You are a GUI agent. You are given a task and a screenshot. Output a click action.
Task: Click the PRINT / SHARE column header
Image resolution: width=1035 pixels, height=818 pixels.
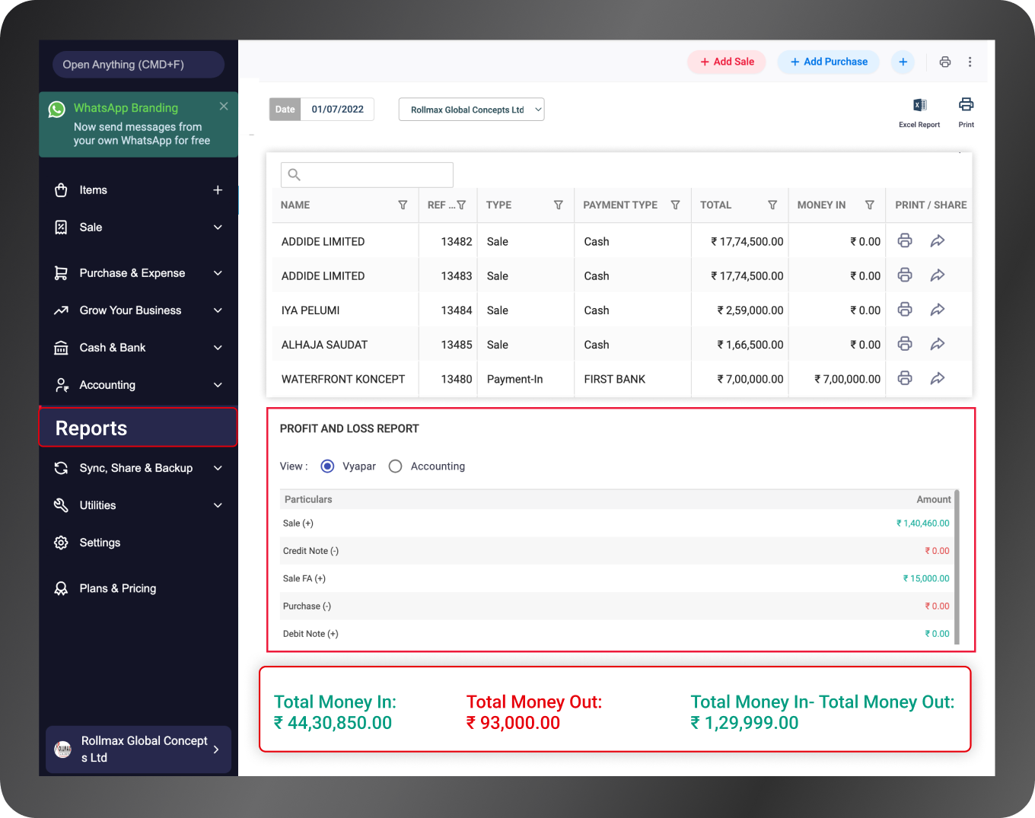(x=931, y=205)
